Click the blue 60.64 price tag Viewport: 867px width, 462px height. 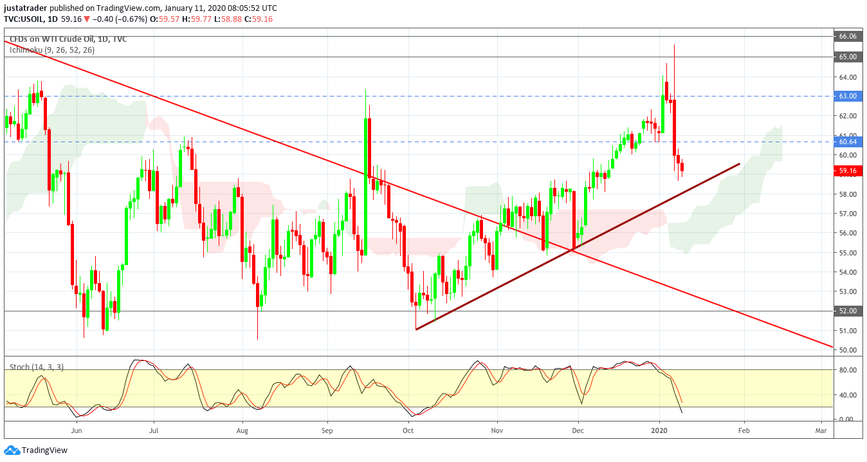(848, 142)
